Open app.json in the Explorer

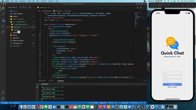tap(16, 38)
